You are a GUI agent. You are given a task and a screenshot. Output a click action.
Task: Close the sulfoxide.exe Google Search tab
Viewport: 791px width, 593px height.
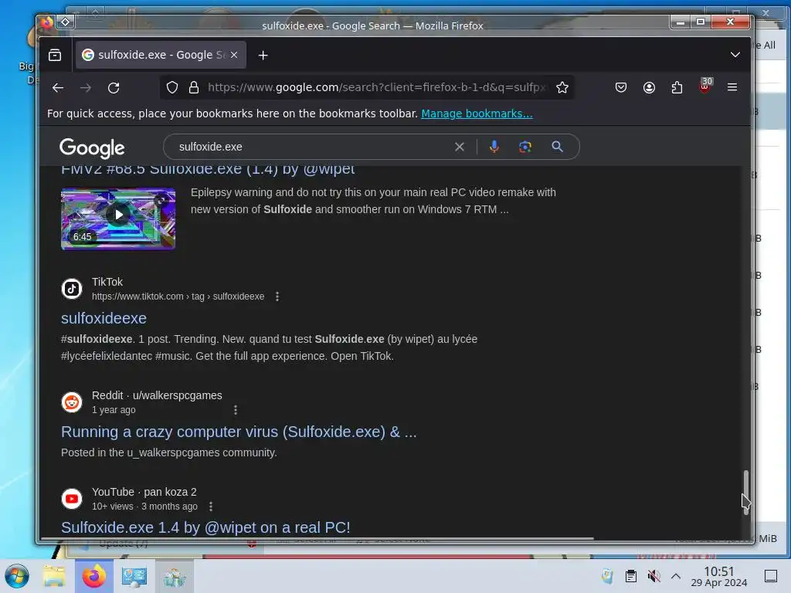[x=234, y=55]
